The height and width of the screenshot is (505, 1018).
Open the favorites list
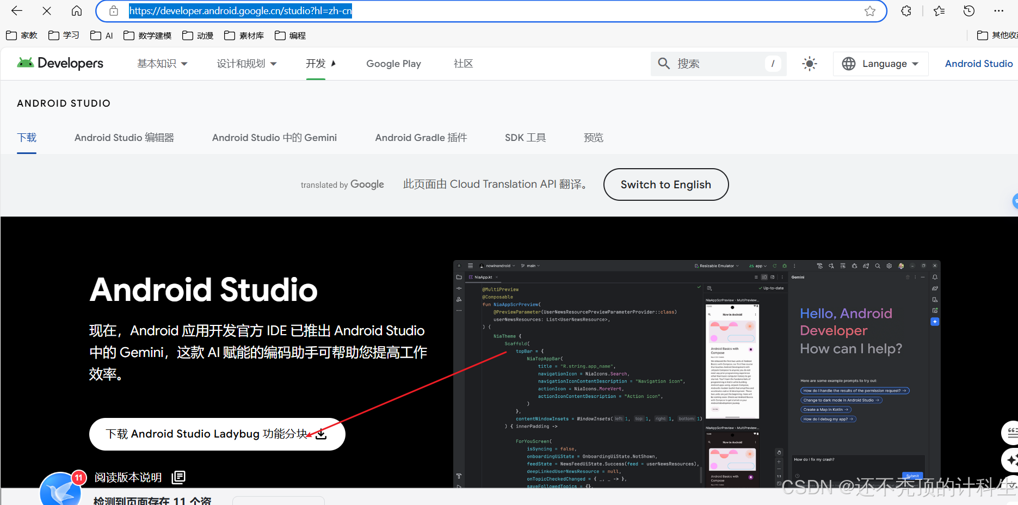click(x=939, y=11)
